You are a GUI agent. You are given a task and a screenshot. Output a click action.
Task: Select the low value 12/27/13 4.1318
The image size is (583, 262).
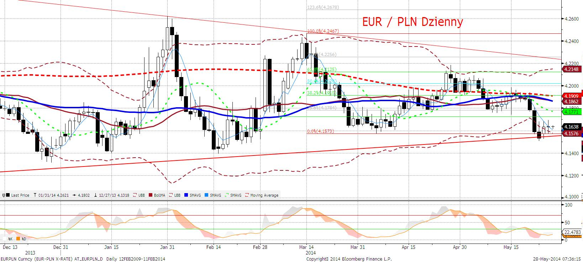[114, 195]
